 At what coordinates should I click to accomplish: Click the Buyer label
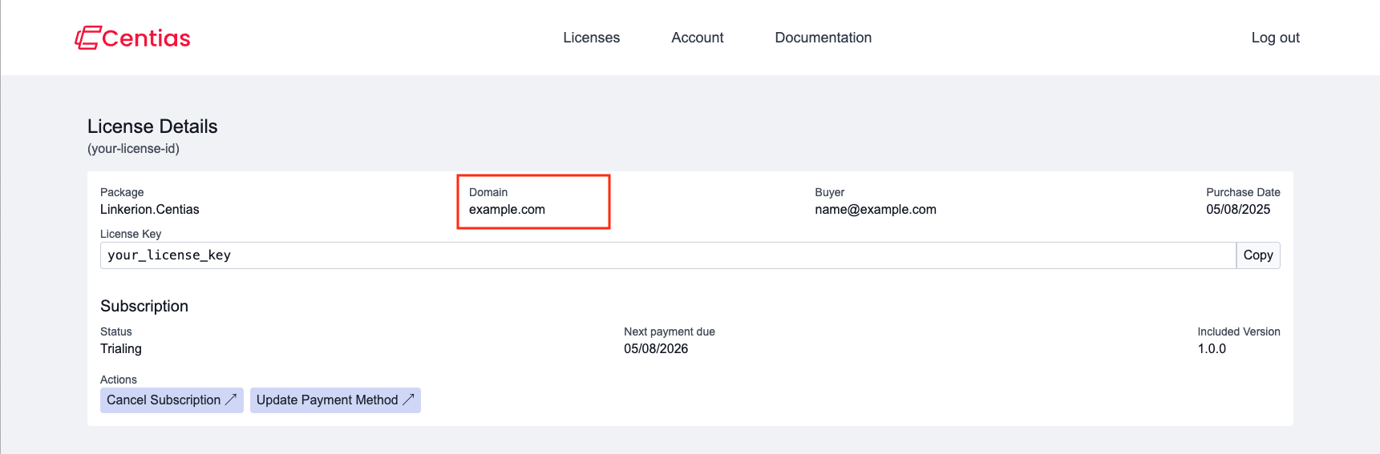point(830,192)
